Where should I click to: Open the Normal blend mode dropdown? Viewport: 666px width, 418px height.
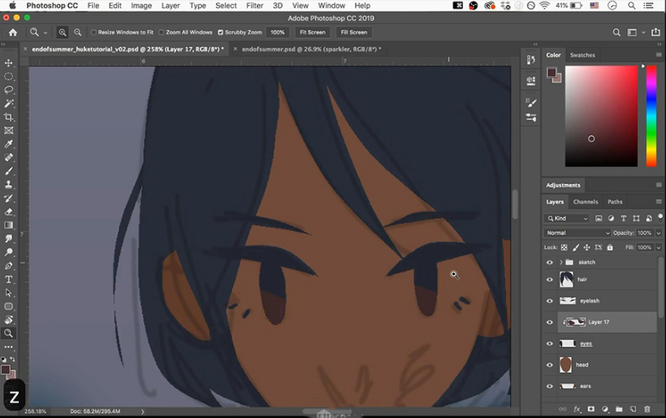click(578, 233)
